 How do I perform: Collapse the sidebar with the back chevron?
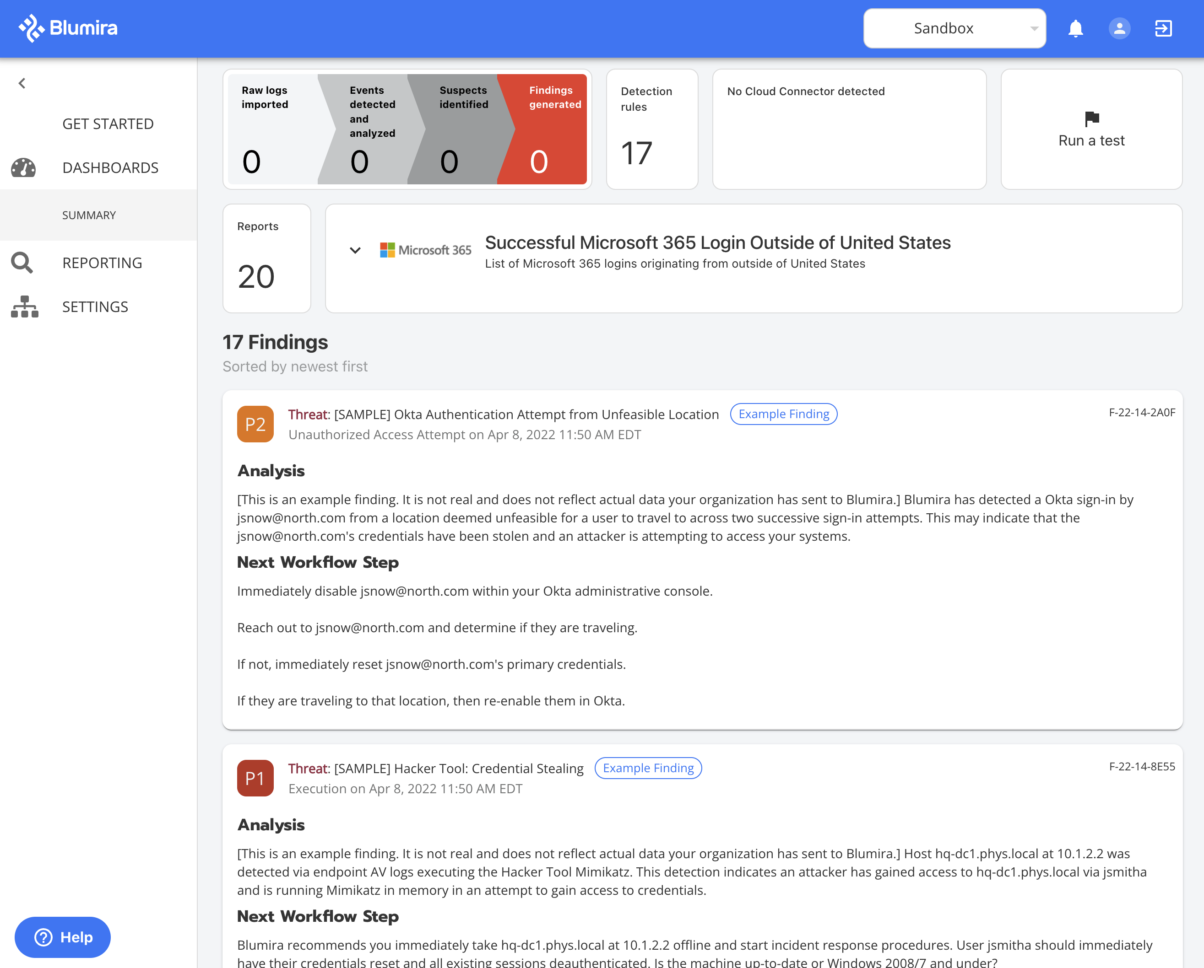22,83
